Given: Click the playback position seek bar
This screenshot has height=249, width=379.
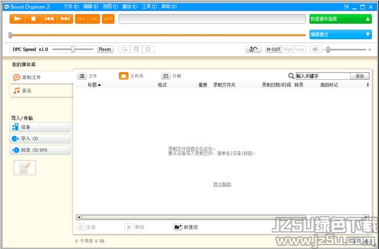Looking at the screenshot, I should click(x=157, y=35).
